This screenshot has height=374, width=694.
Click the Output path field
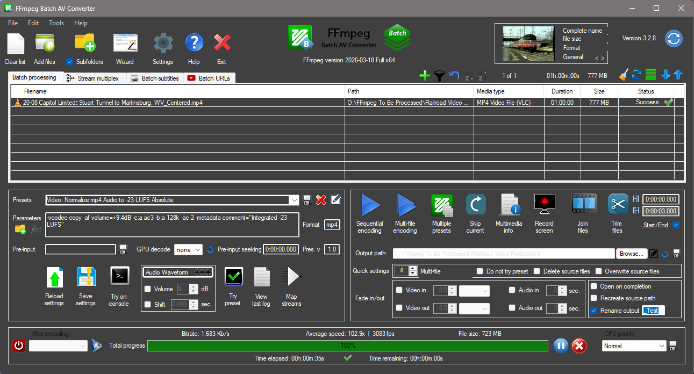[504, 254]
